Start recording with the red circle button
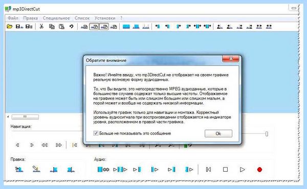This screenshot has width=307, height=189. [259, 170]
